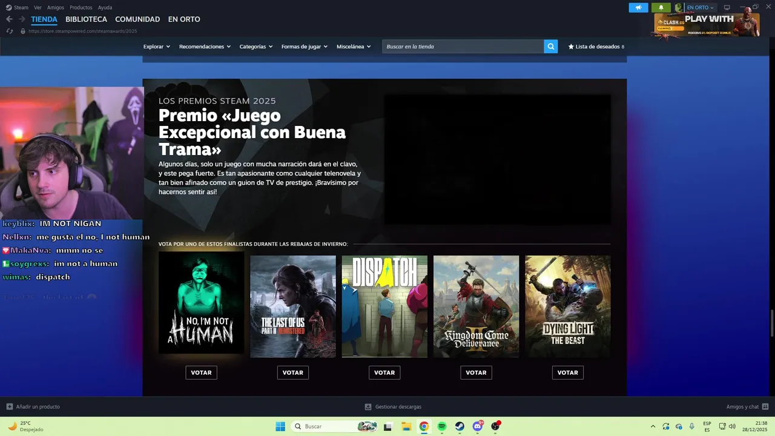This screenshot has width=775, height=436.
Task: Switch to Big Picture mode monitor icon
Action: (727, 7)
